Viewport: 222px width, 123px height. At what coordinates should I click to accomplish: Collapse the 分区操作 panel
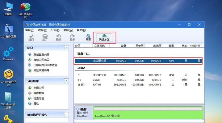67,81
